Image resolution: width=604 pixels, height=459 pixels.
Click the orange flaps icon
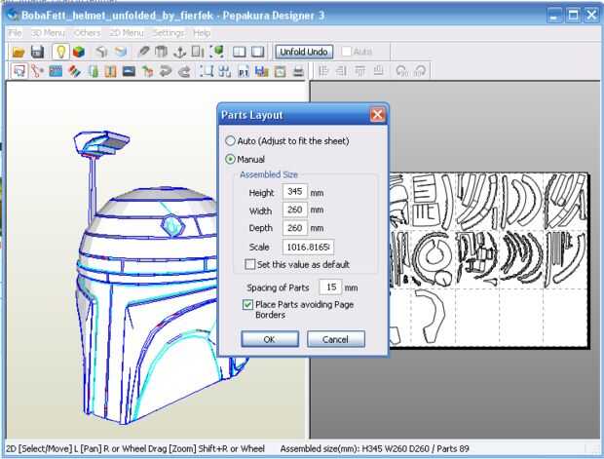point(110,71)
